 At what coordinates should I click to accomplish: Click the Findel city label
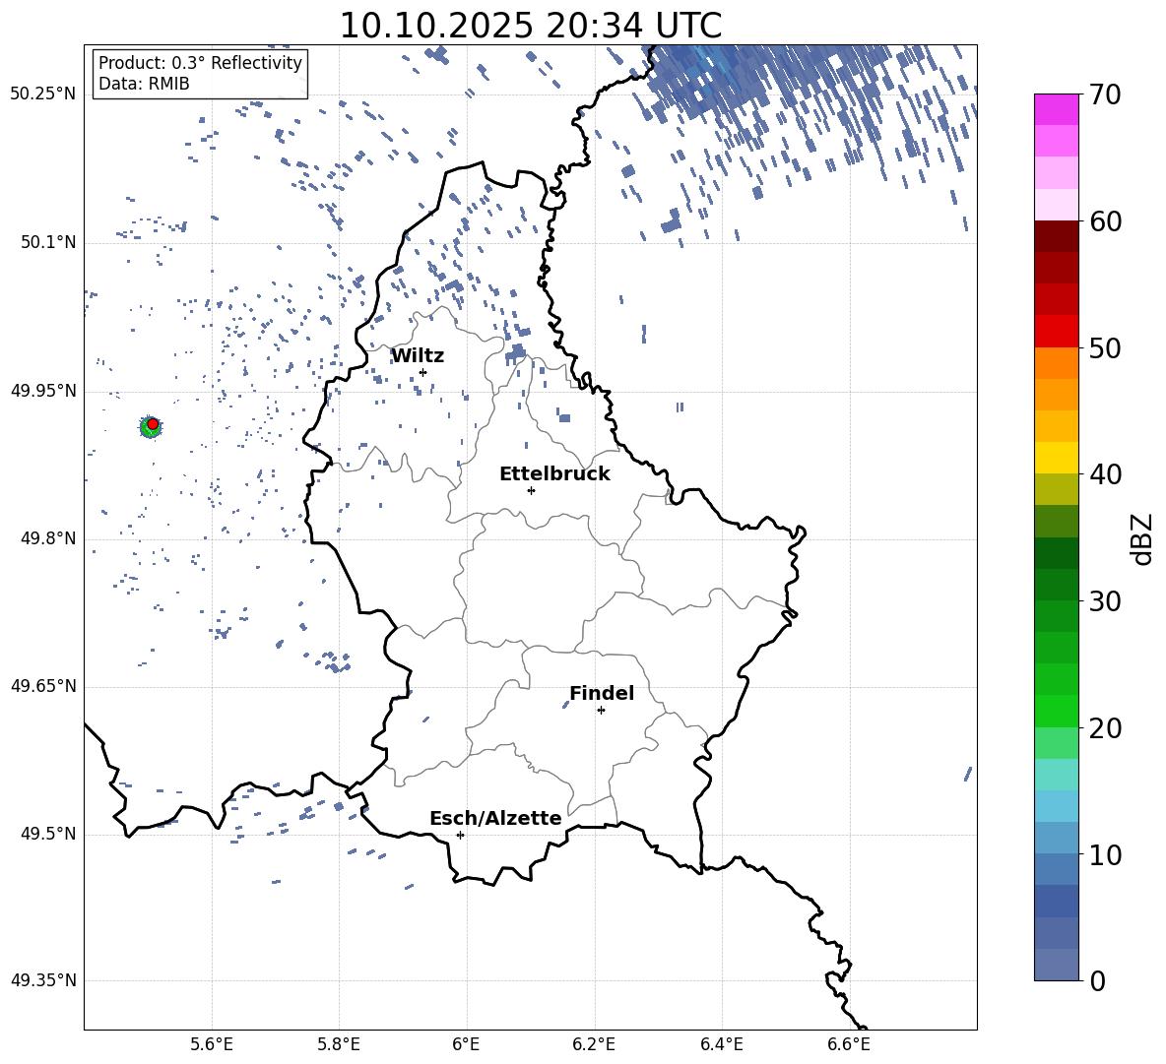tap(602, 693)
